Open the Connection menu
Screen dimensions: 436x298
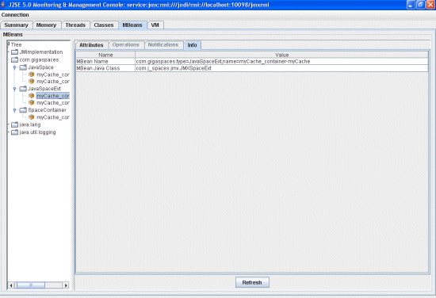[15, 15]
